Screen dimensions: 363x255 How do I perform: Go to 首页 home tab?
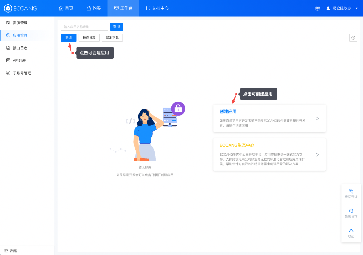[x=66, y=8]
